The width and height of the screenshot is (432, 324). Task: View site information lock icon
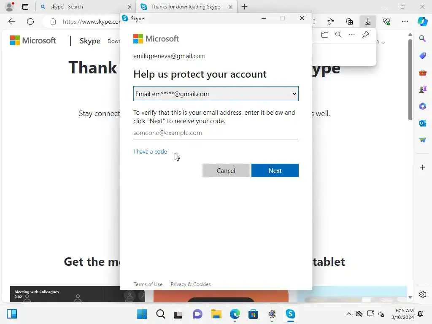point(53,22)
